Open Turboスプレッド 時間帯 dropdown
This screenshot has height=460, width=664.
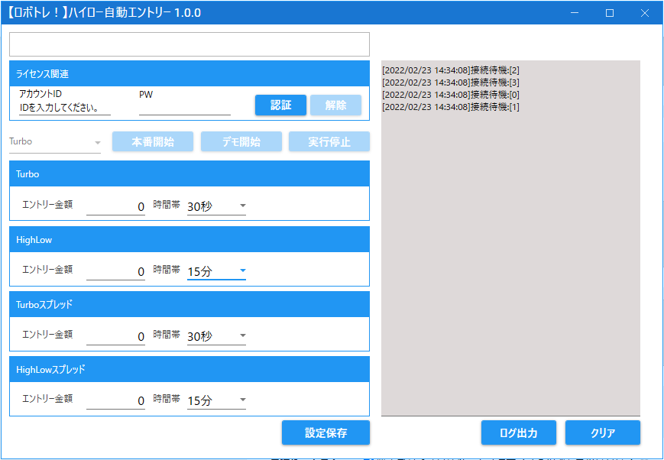click(217, 336)
